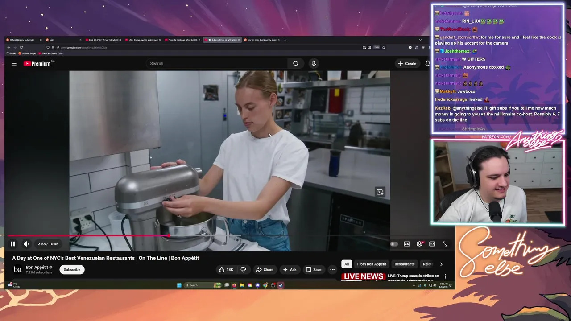Click the video title text
Viewport: 571px width, 321px height.
[106, 258]
